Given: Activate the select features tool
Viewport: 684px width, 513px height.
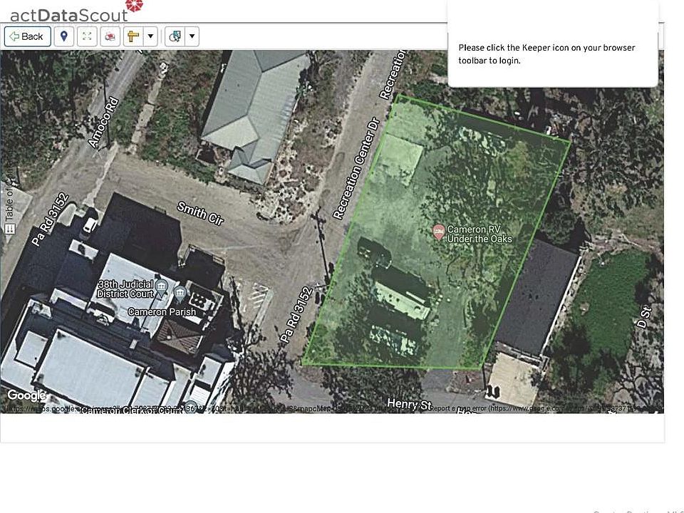Looking at the screenshot, I should point(175,36).
